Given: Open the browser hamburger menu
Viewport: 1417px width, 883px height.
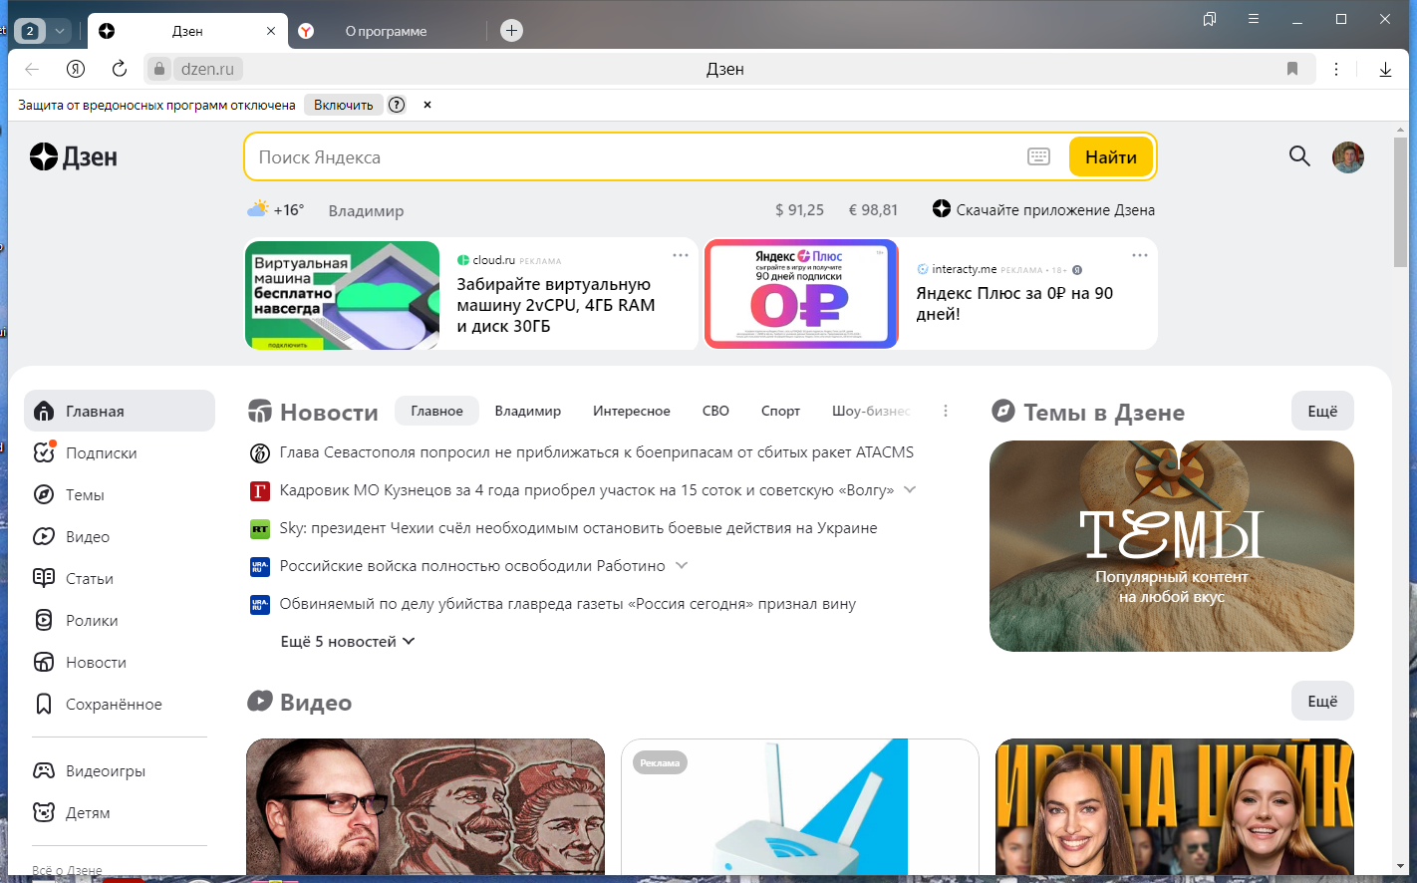Looking at the screenshot, I should (1254, 19).
